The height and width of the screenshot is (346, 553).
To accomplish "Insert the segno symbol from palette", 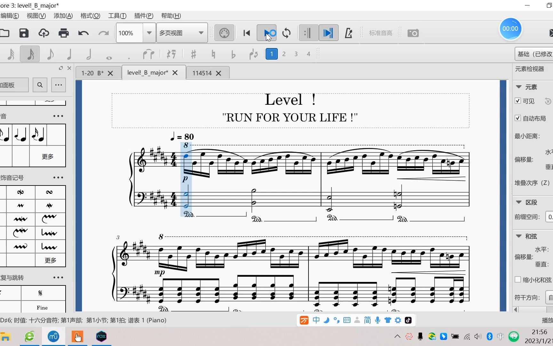I will point(40,293).
